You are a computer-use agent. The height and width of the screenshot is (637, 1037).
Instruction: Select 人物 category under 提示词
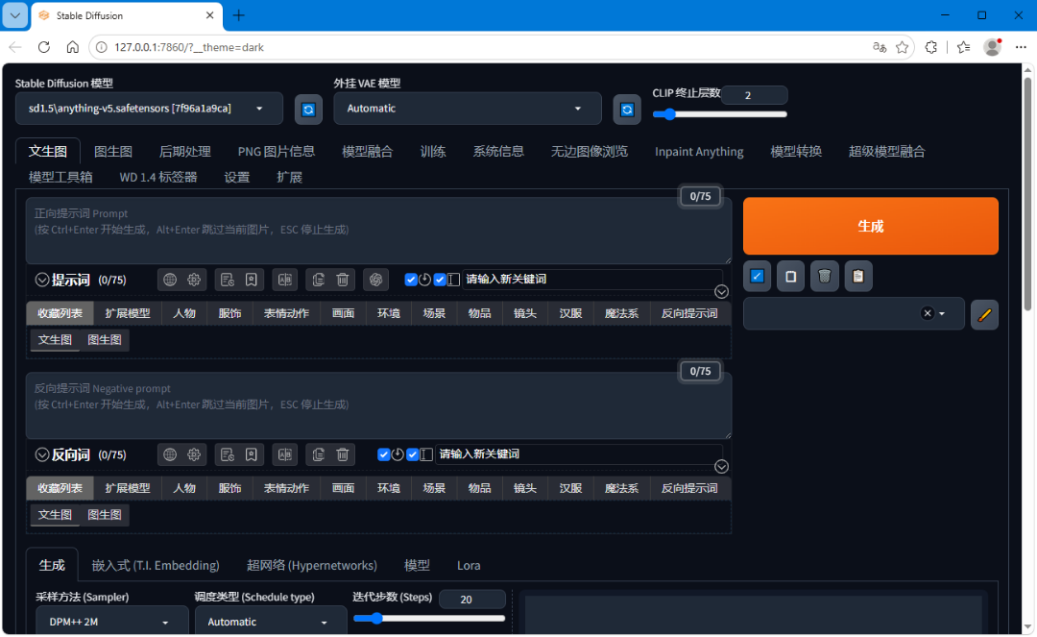[184, 313]
